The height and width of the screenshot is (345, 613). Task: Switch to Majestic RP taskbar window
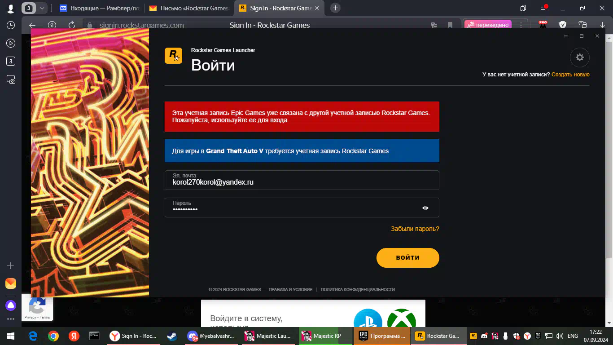(325, 336)
